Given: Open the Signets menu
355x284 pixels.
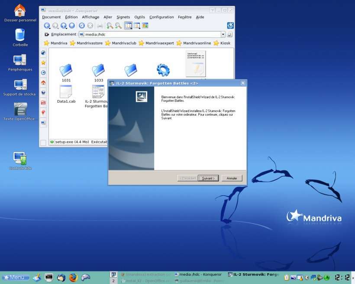Looking at the screenshot, I should (123, 17).
